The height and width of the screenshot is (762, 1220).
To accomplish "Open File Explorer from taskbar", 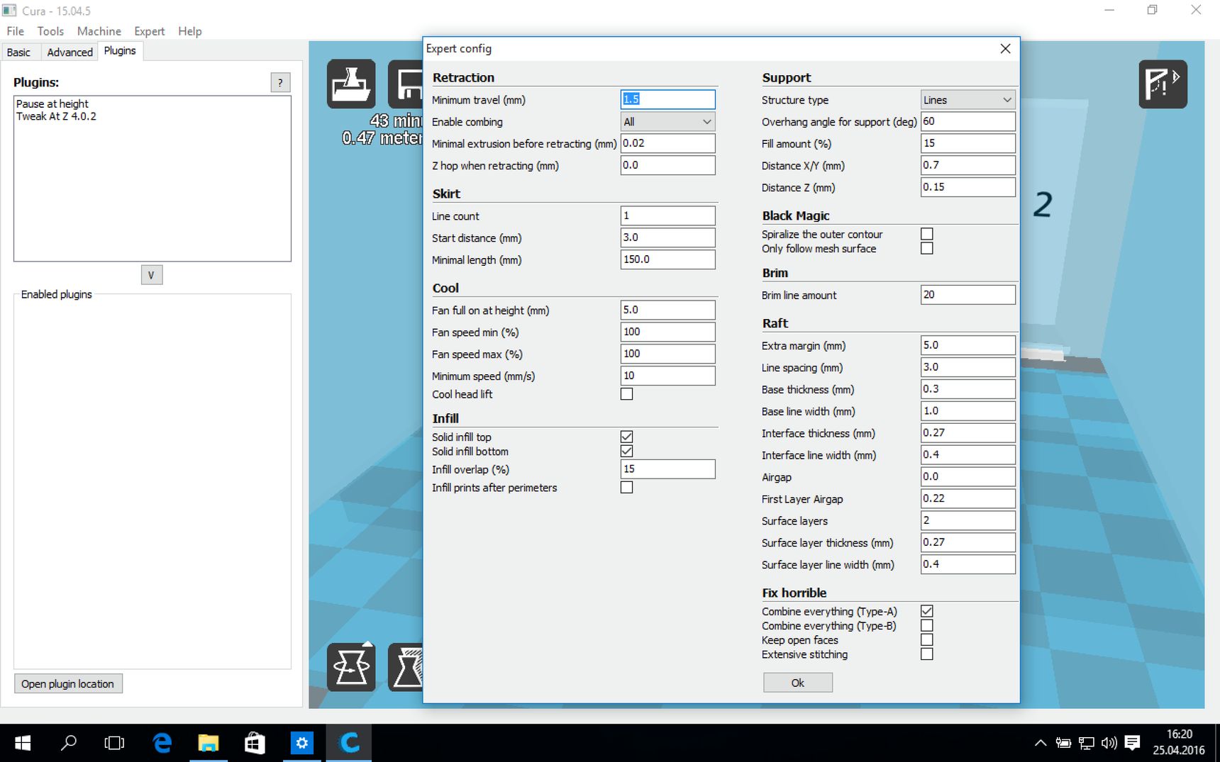I will pos(209,743).
